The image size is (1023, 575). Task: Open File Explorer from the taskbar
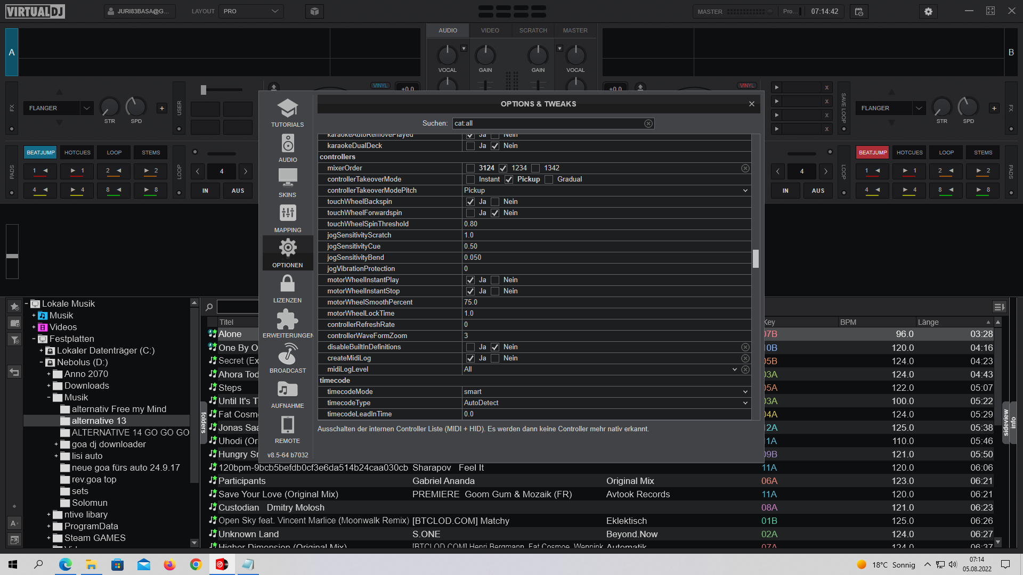click(91, 564)
